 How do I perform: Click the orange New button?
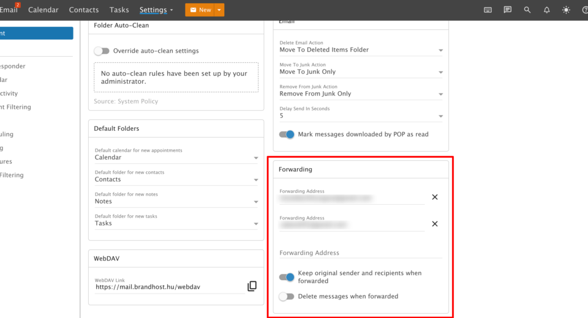coord(200,10)
